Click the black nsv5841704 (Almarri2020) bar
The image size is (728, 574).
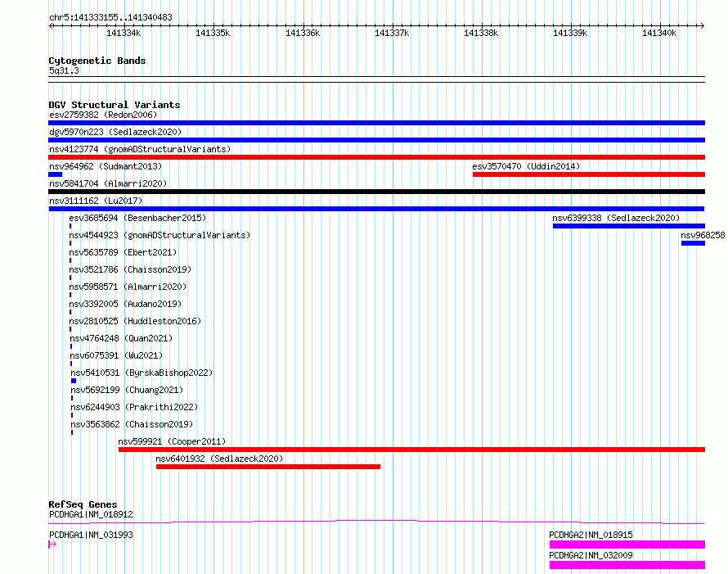point(376,192)
